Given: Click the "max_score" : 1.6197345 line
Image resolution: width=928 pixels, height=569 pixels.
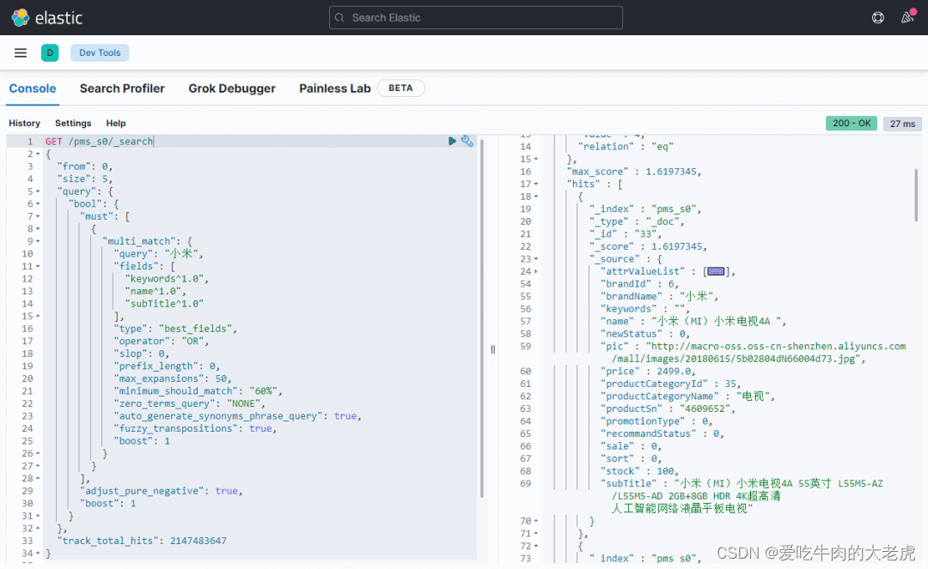Looking at the screenshot, I should tap(634, 172).
